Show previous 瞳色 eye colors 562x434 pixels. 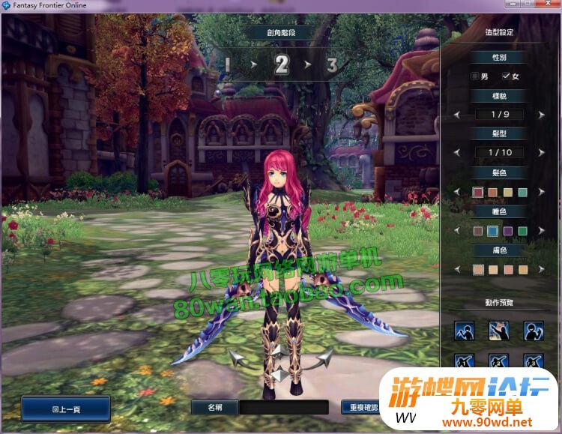(x=457, y=230)
